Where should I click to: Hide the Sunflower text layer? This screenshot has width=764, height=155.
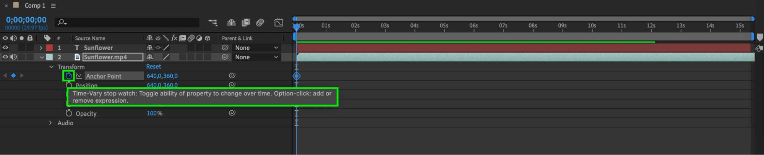coord(5,48)
